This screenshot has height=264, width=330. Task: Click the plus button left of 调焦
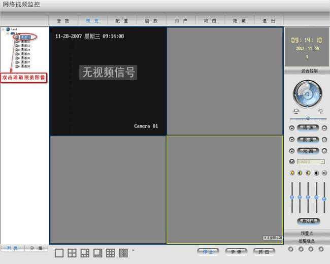tap(292, 128)
